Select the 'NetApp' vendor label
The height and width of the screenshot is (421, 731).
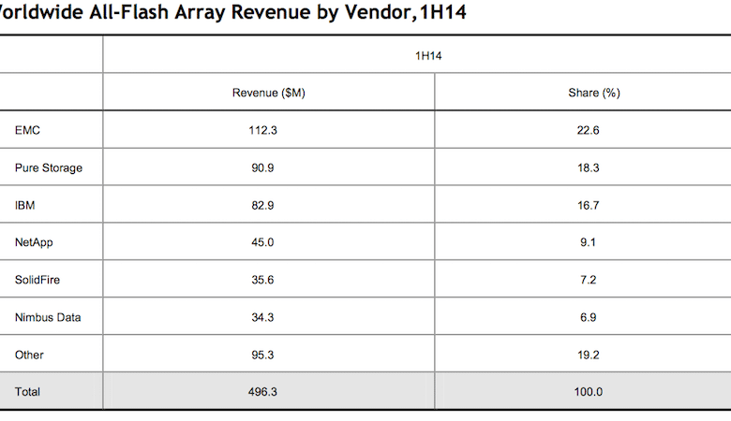coord(34,243)
